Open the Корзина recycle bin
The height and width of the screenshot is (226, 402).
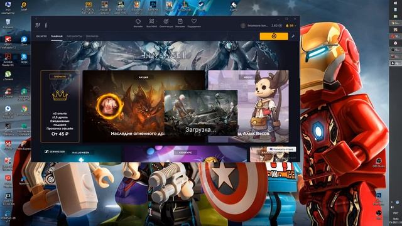(8, 24)
